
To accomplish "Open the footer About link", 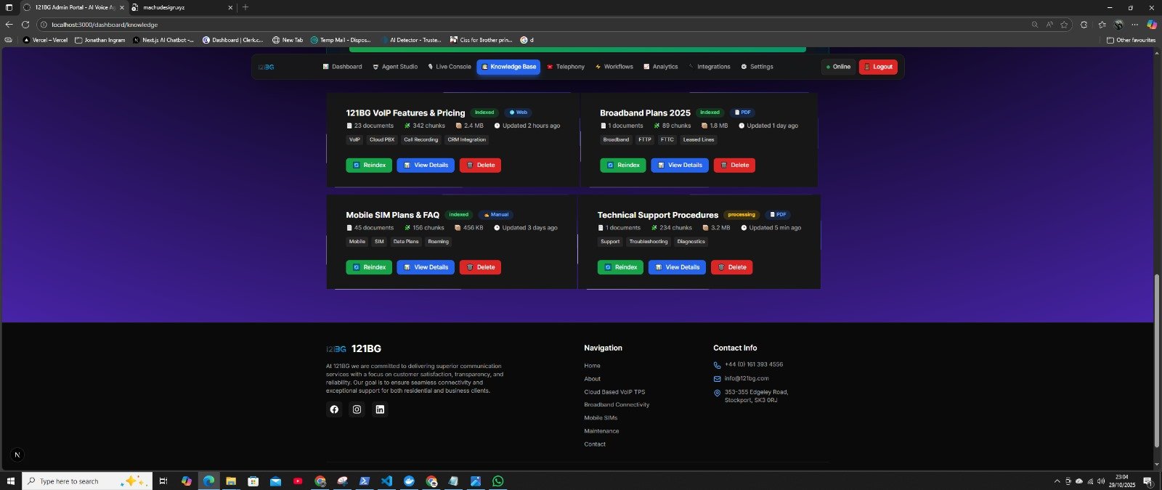I will [592, 379].
